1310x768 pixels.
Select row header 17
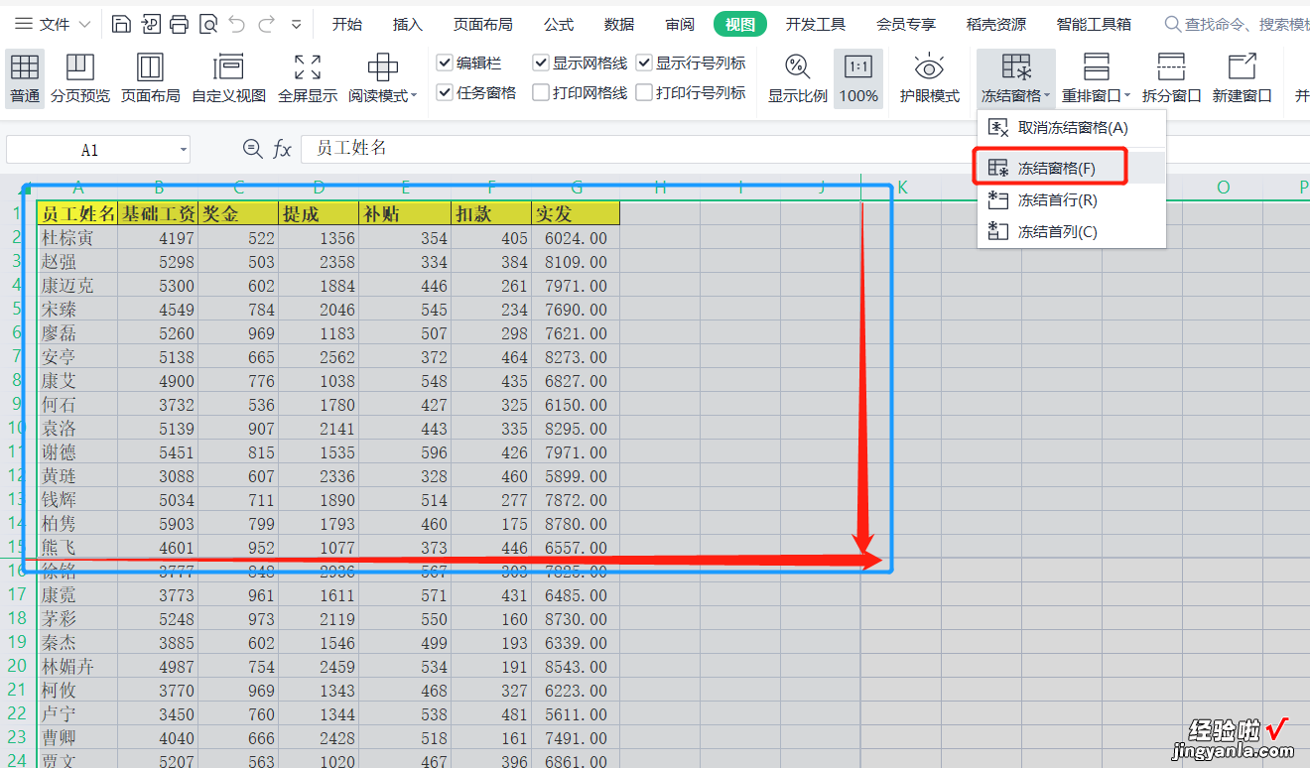pyautogui.click(x=17, y=594)
